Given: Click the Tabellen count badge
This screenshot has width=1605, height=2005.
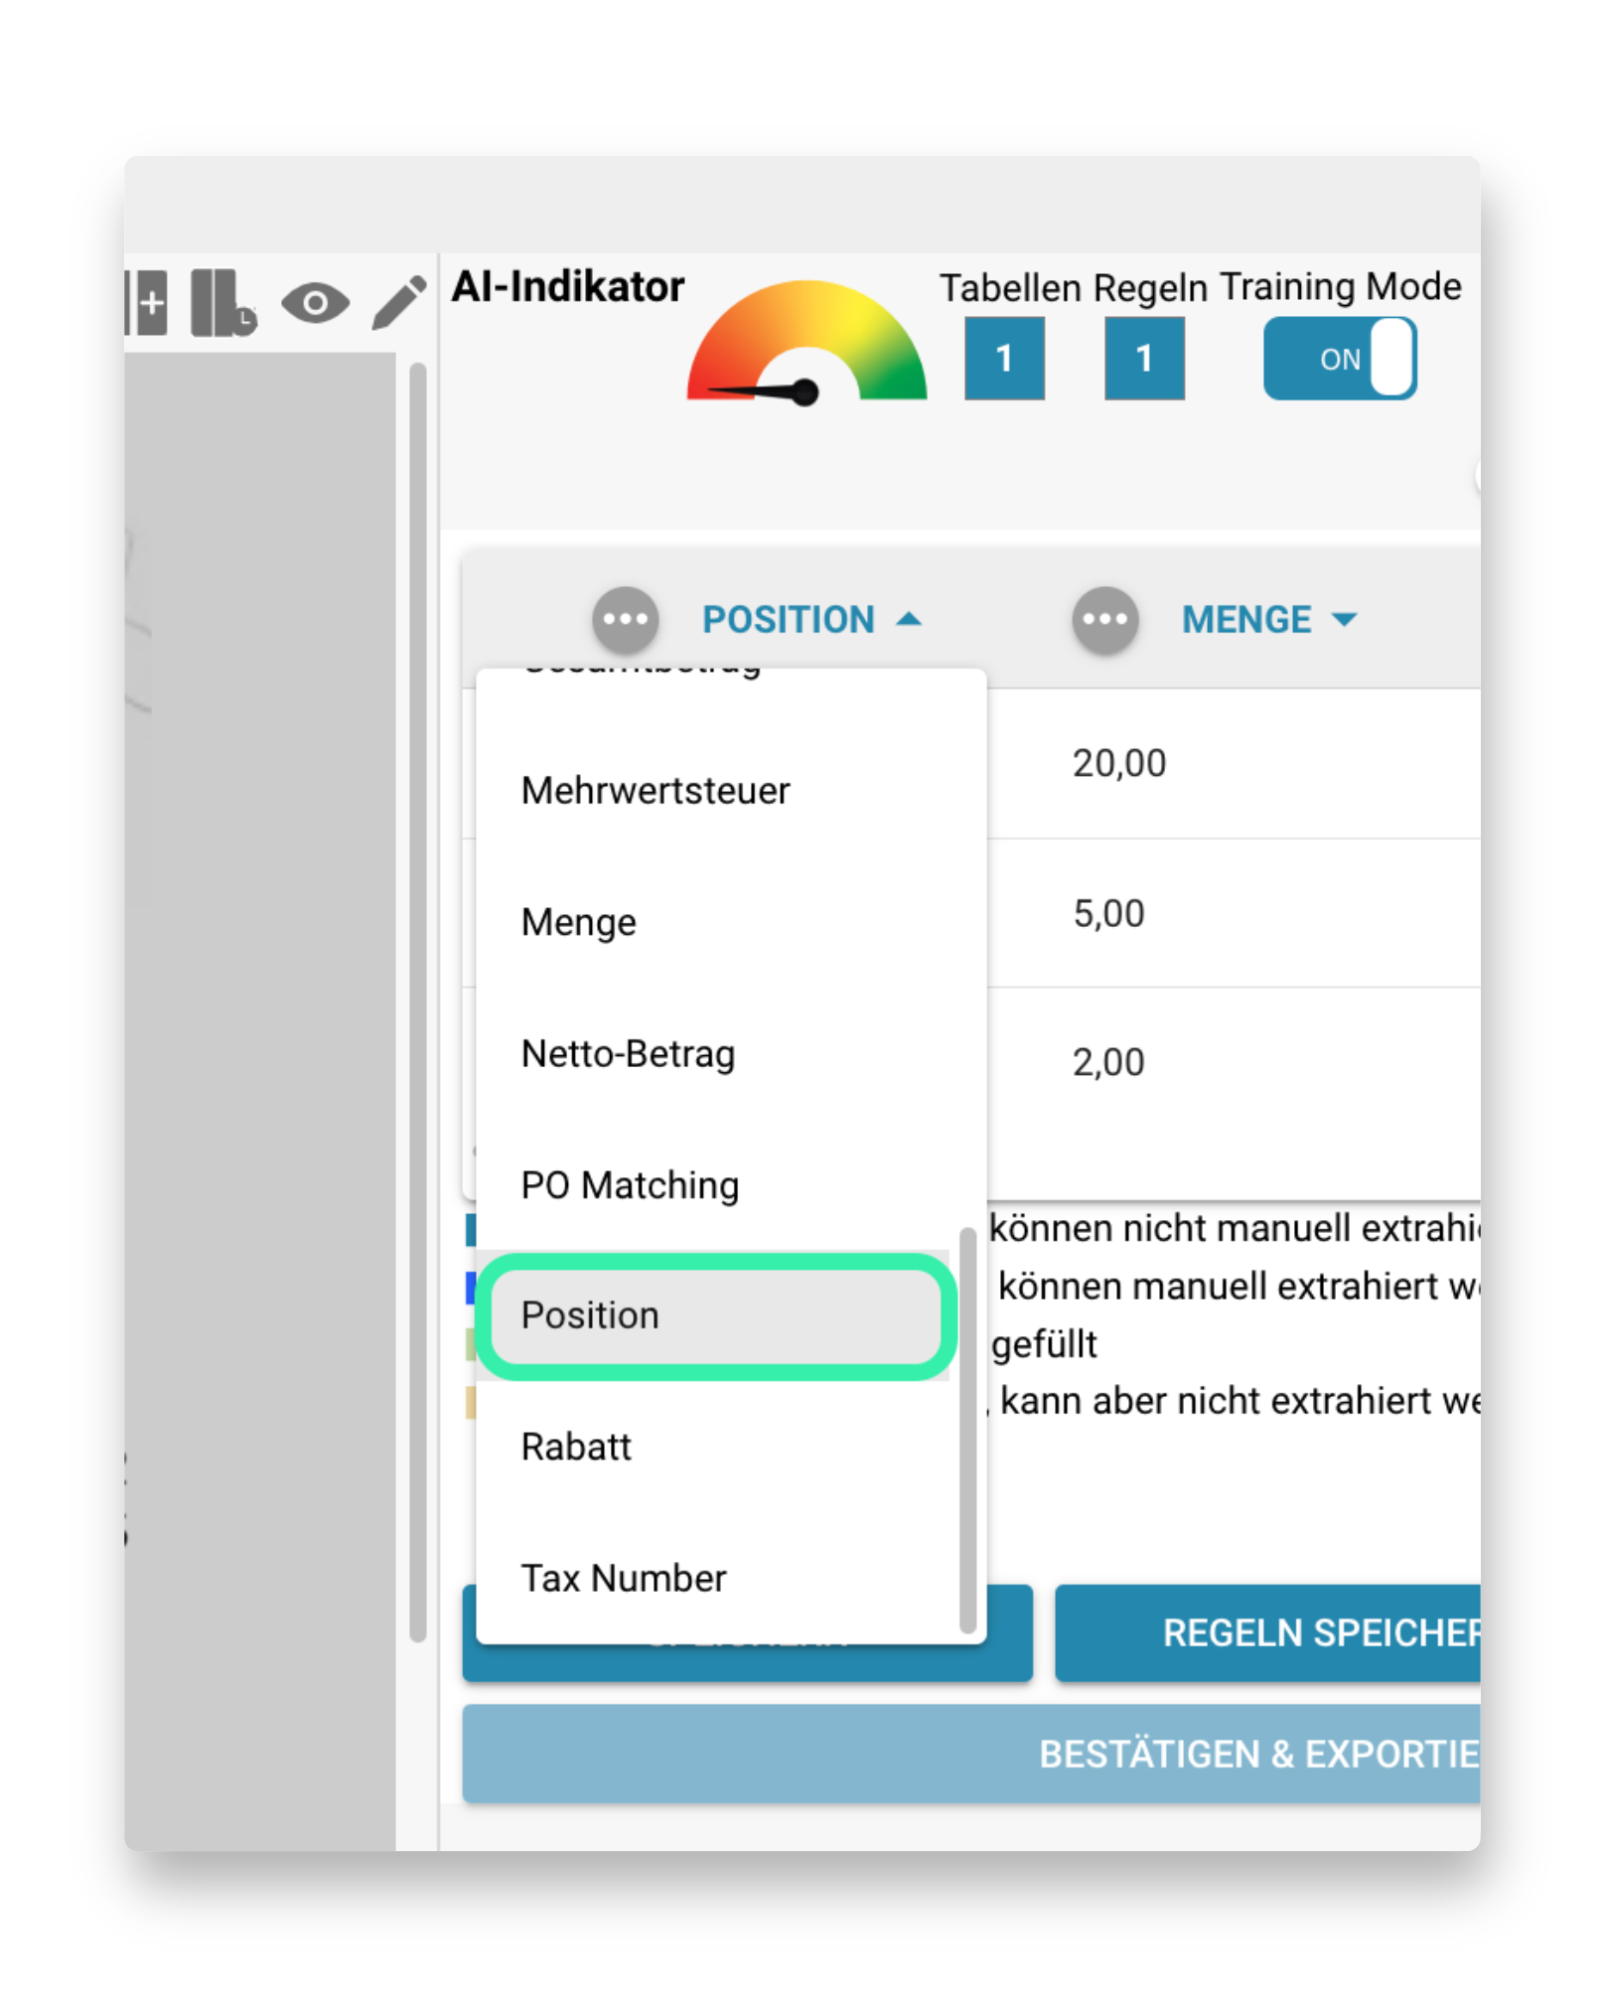Looking at the screenshot, I should (x=1004, y=358).
